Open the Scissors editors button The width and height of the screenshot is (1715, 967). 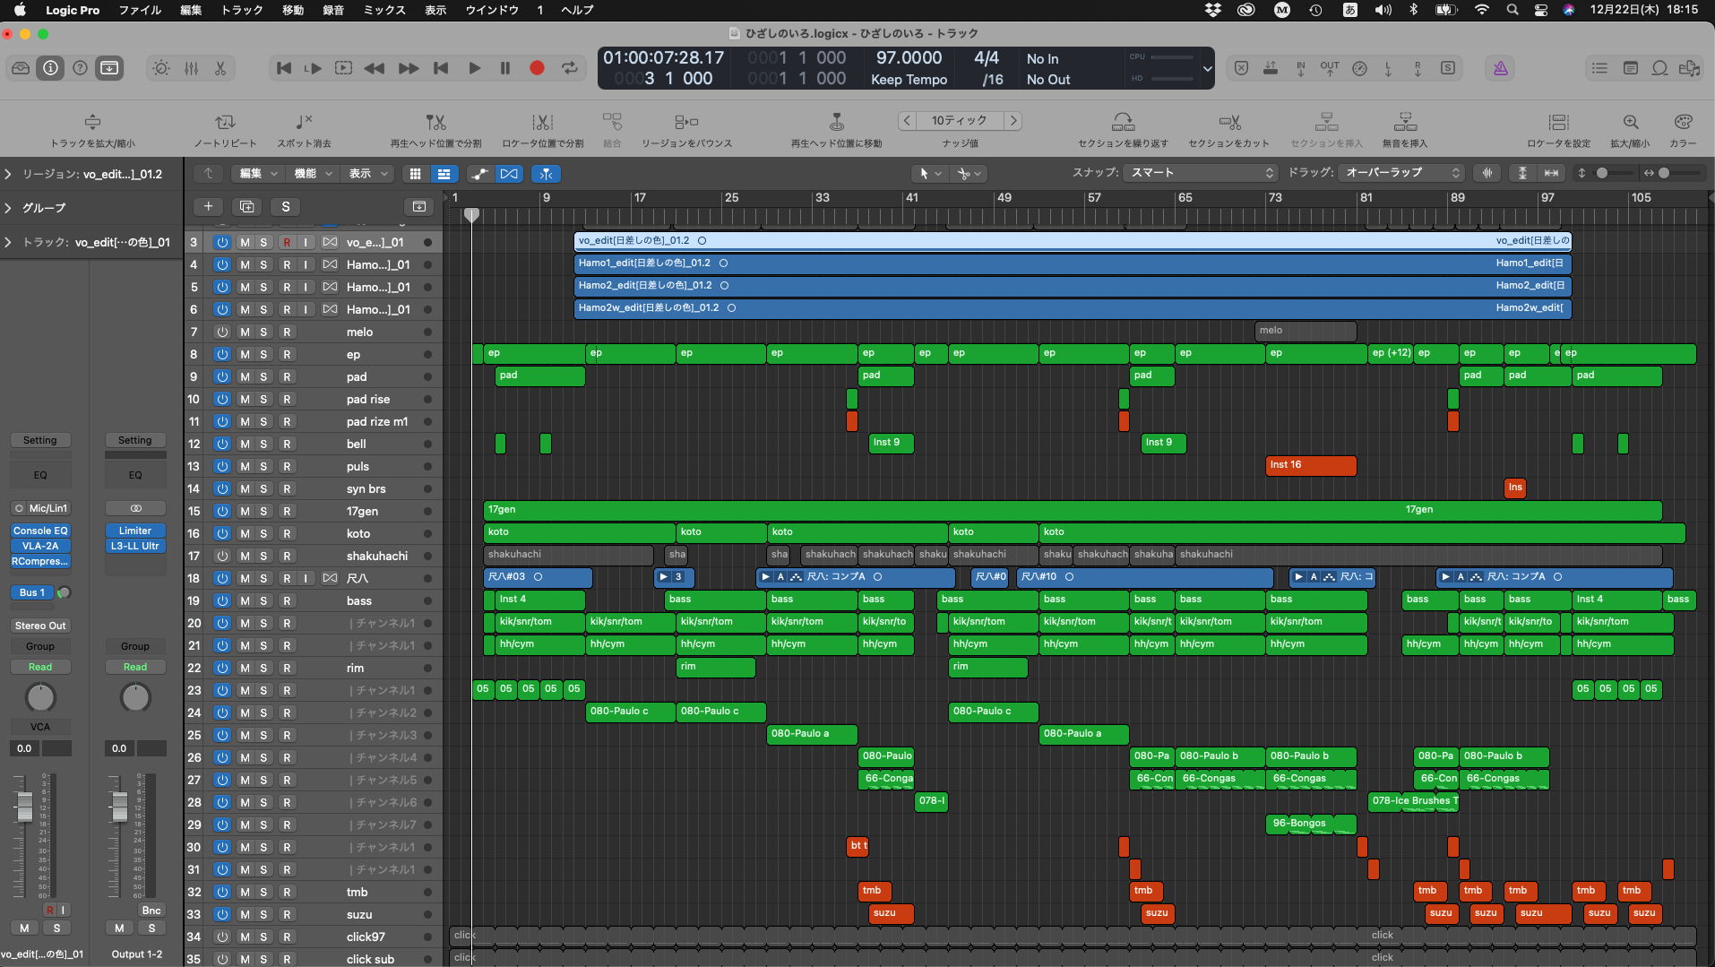click(x=220, y=68)
